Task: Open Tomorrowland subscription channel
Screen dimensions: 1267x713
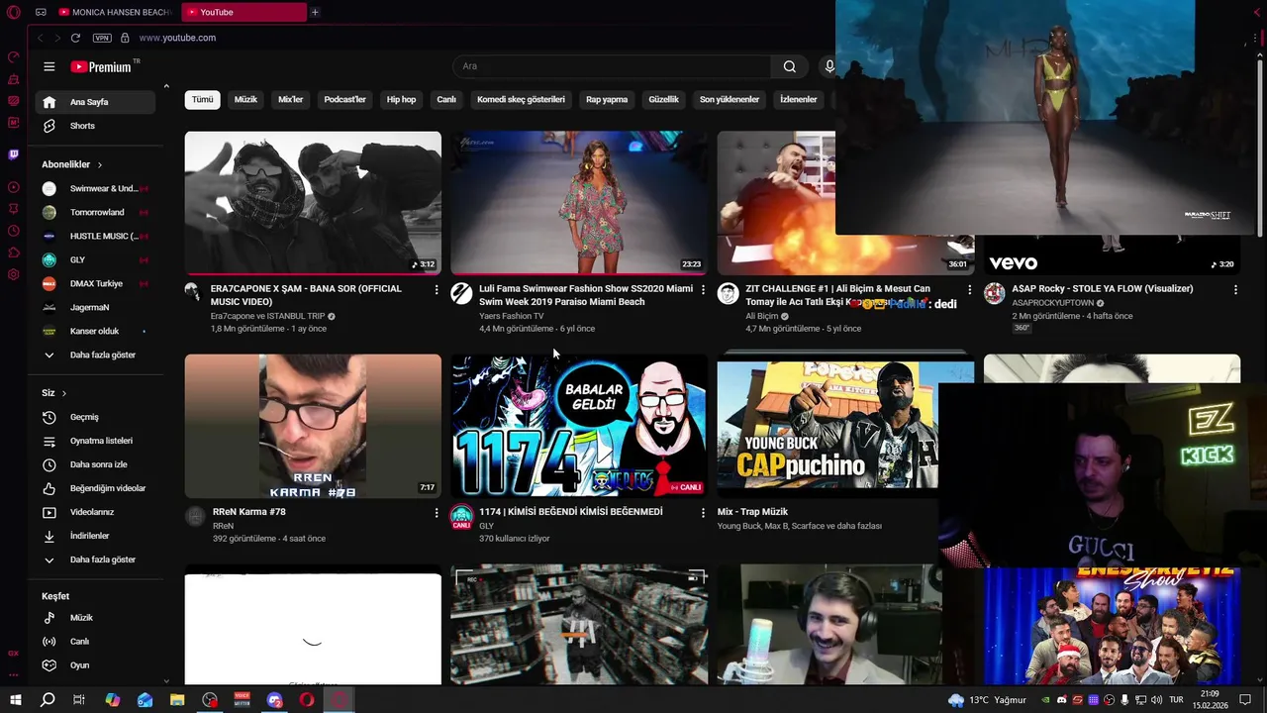Action: 95,212
